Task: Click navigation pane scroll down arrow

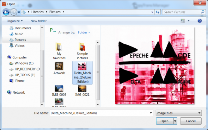Action: pyautogui.click(x=42, y=105)
